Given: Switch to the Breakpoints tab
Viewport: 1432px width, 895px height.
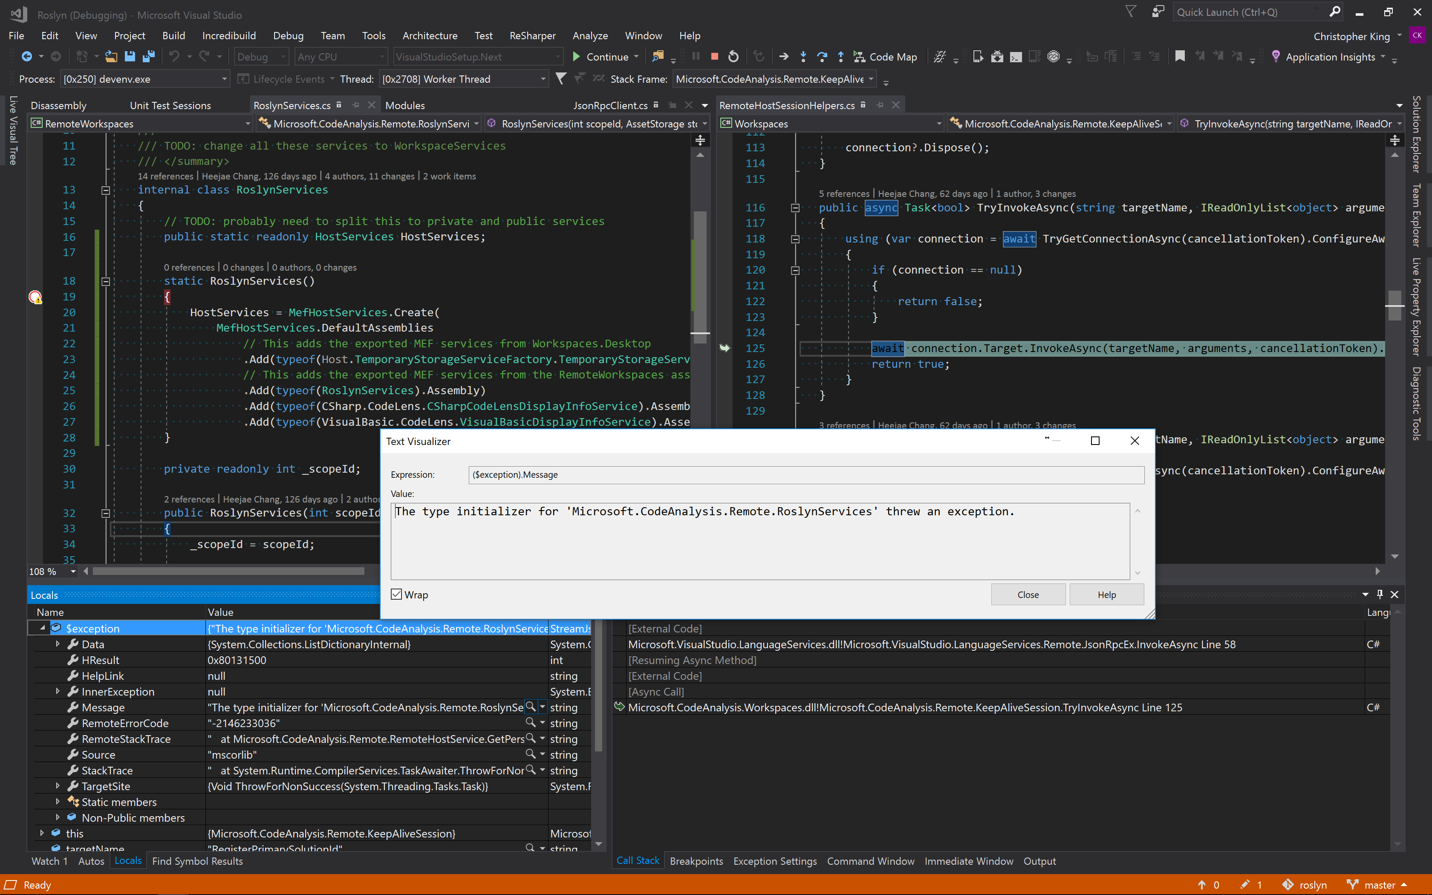Looking at the screenshot, I should [696, 861].
